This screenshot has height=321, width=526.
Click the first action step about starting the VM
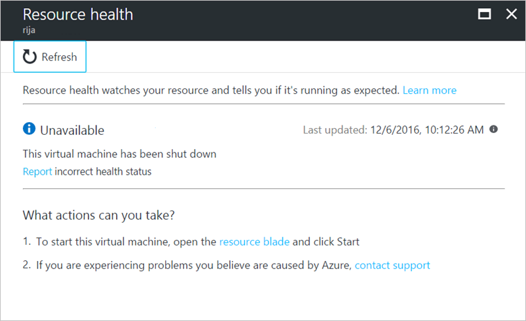(126, 241)
